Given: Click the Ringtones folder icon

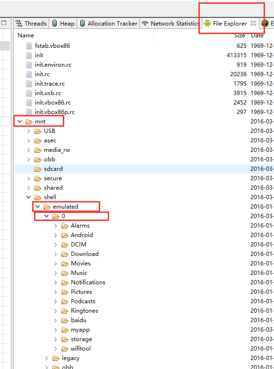Looking at the screenshot, I should click(65, 311).
